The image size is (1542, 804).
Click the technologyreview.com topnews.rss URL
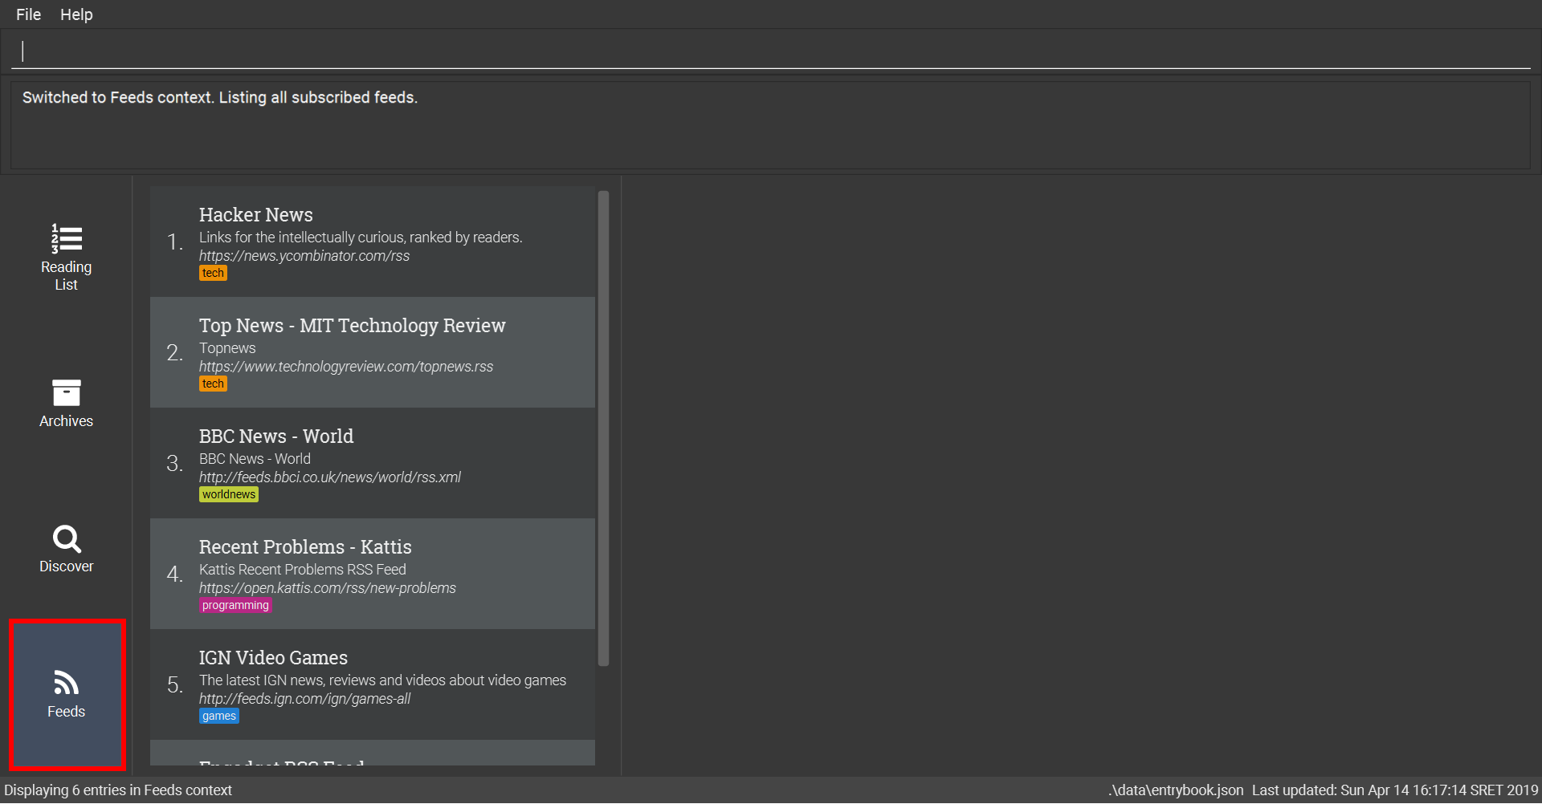click(346, 367)
